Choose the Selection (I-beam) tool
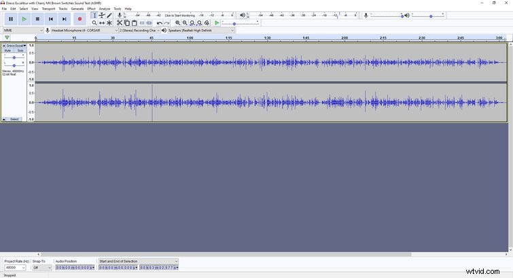The image size is (513, 278). [x=94, y=16]
